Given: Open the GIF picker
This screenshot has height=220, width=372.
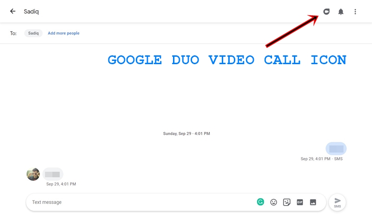Looking at the screenshot, I should point(300,202).
